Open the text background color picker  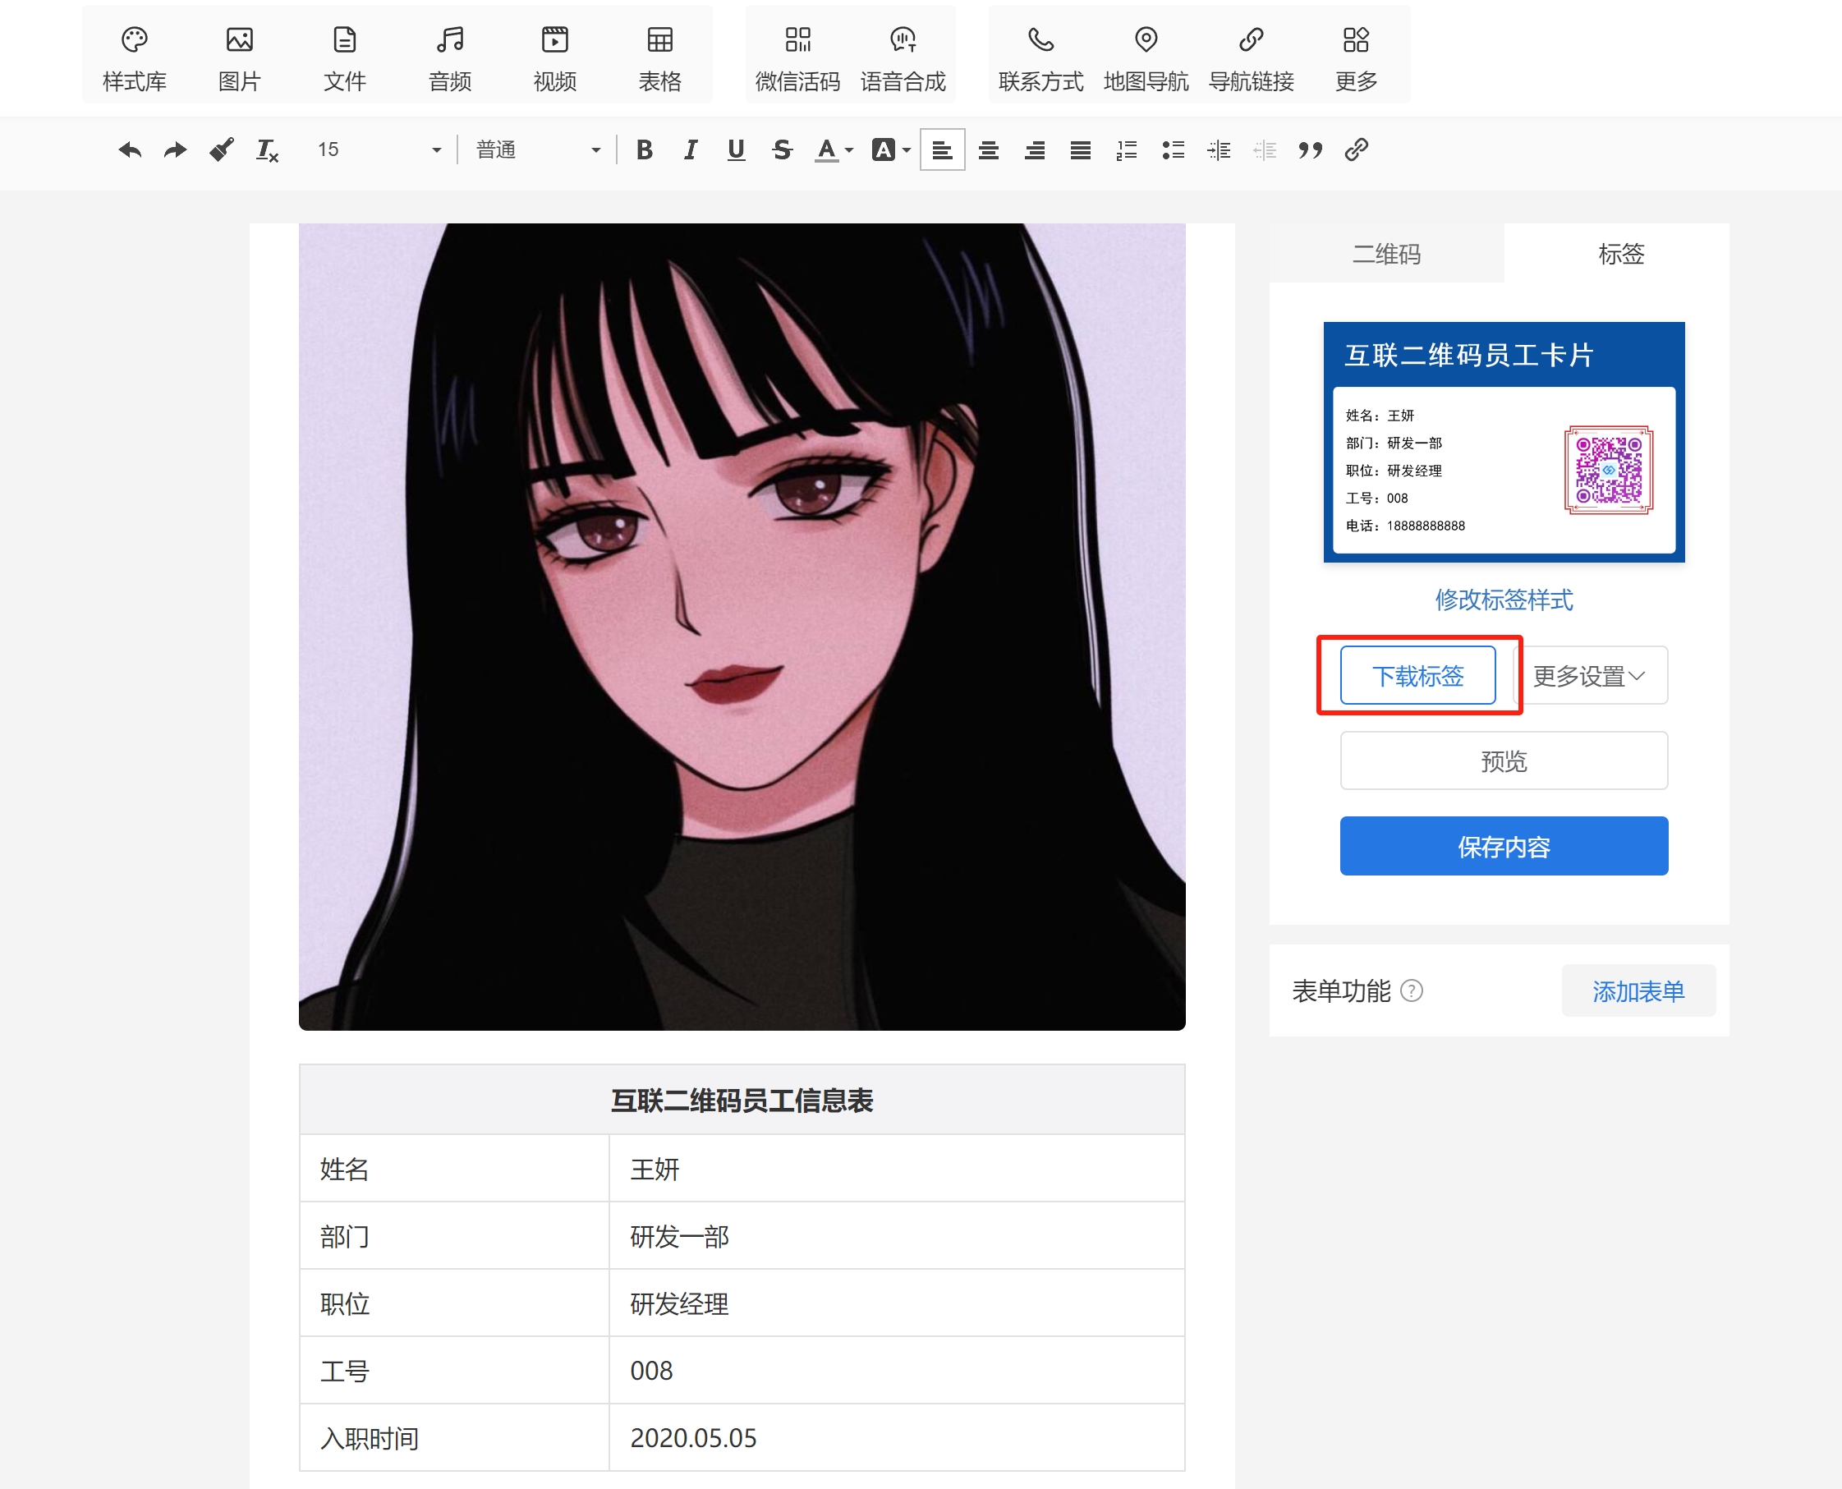tap(891, 150)
